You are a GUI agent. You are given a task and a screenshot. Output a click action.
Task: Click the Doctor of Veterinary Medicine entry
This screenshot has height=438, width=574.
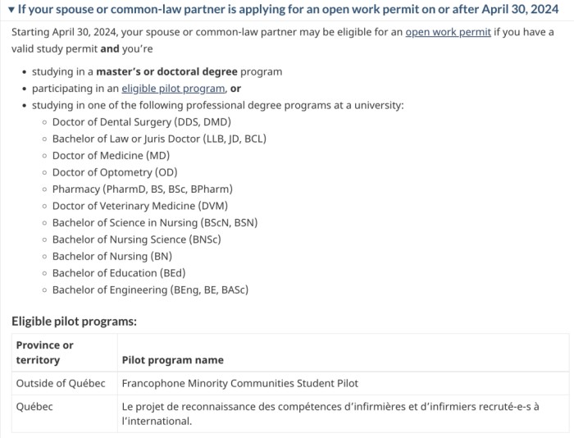(139, 206)
